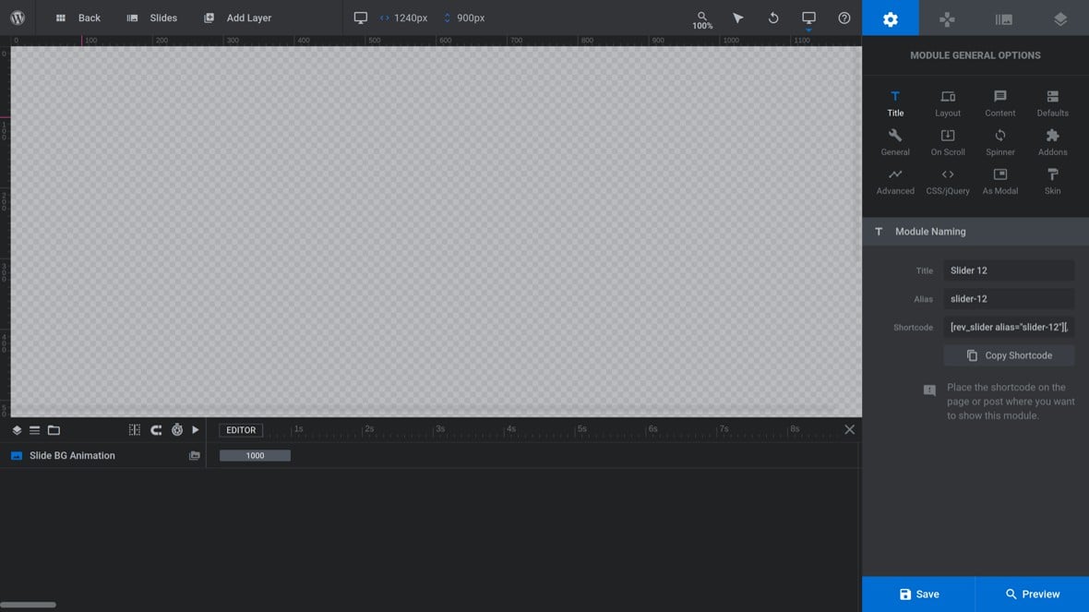Image resolution: width=1089 pixels, height=612 pixels.
Task: Click the horizontal scrollbar at bottom left
Action: tap(29, 605)
